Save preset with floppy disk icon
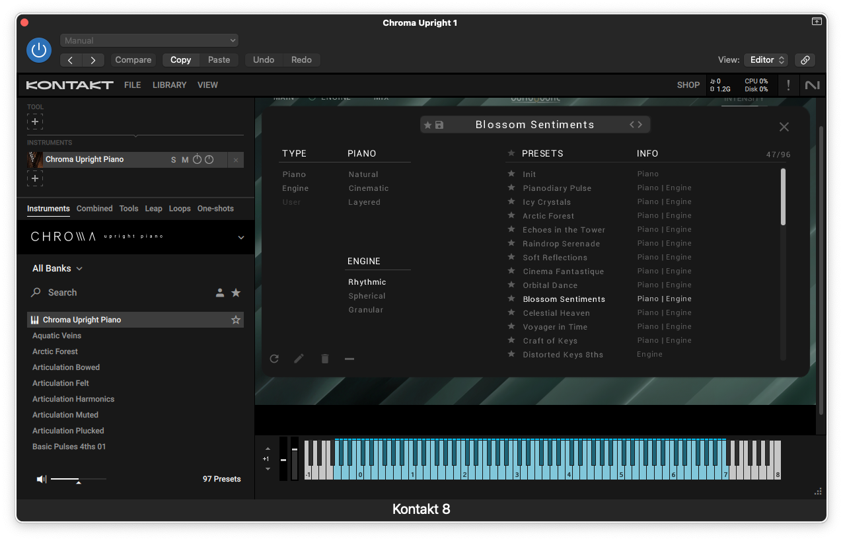This screenshot has width=843, height=541. 439,125
